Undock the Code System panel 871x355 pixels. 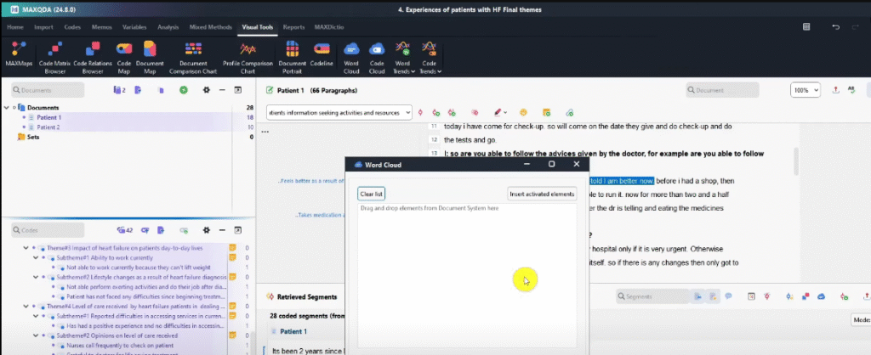(238, 230)
